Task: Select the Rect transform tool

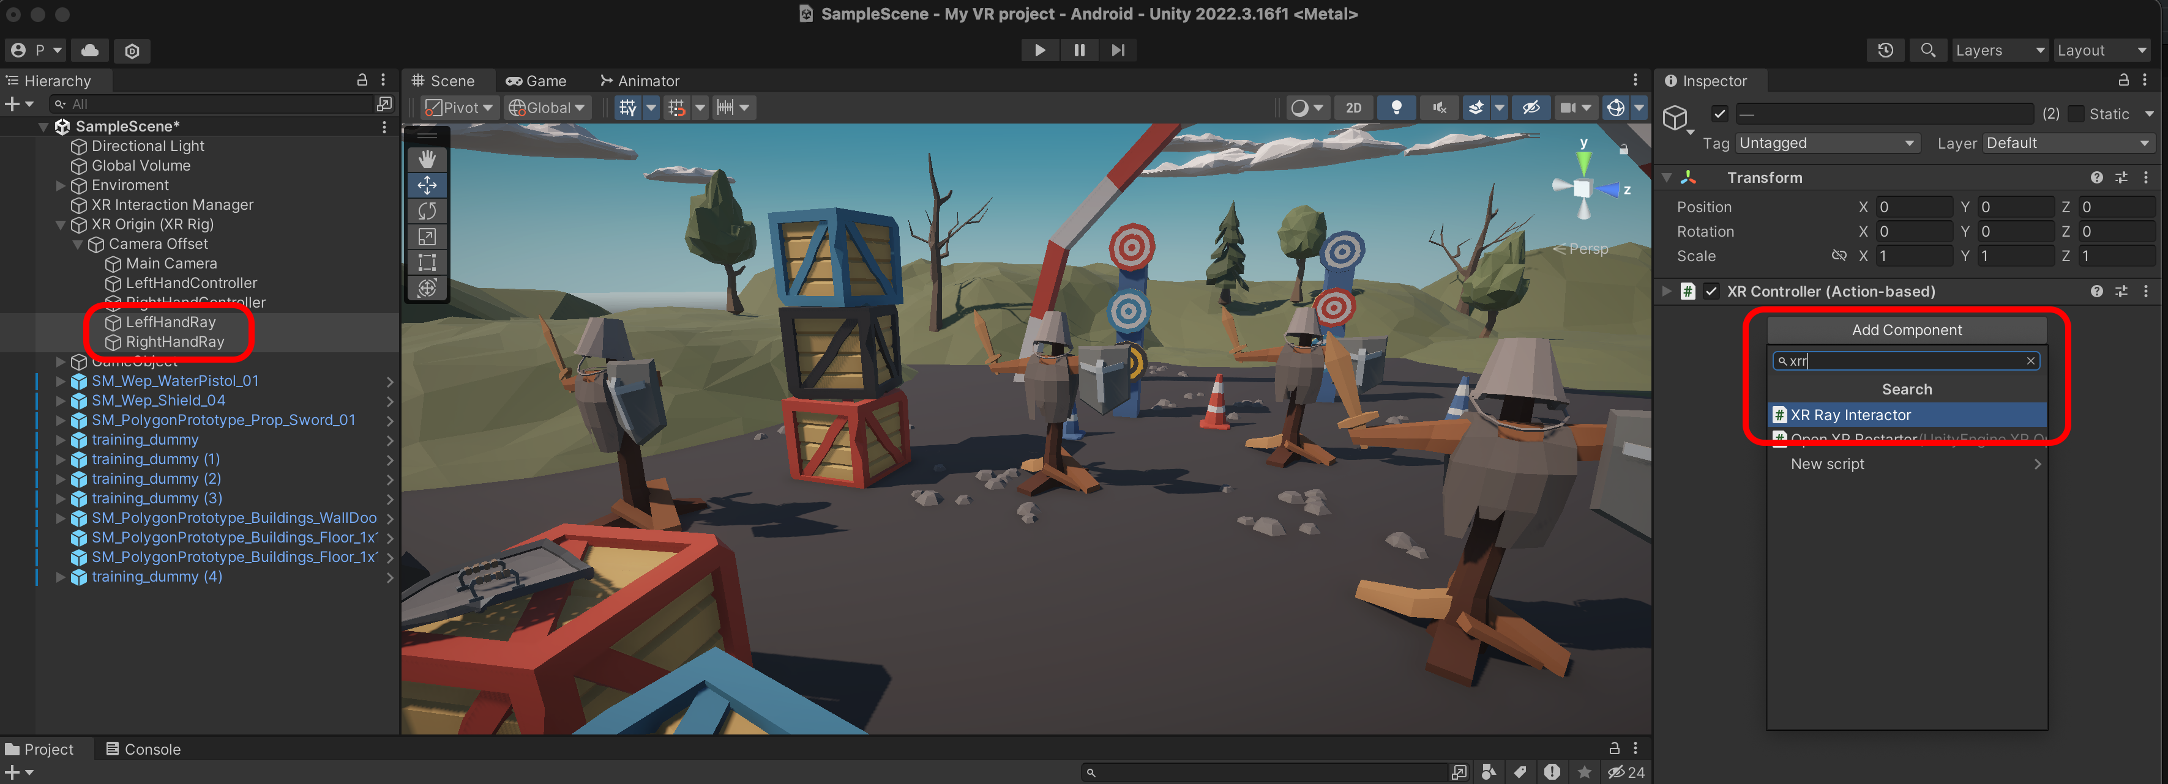Action: [x=427, y=262]
